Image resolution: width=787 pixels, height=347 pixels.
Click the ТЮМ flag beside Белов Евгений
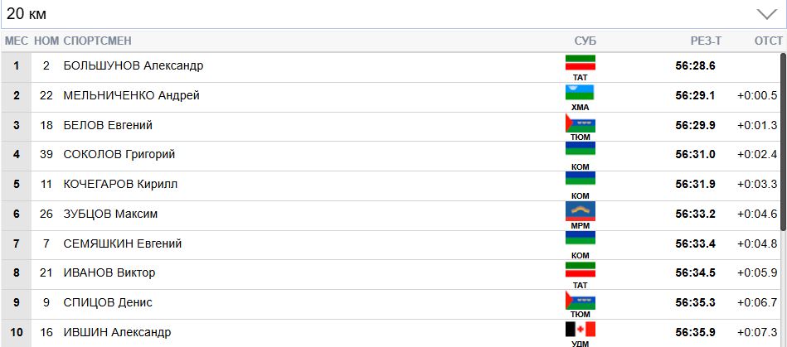(581, 123)
